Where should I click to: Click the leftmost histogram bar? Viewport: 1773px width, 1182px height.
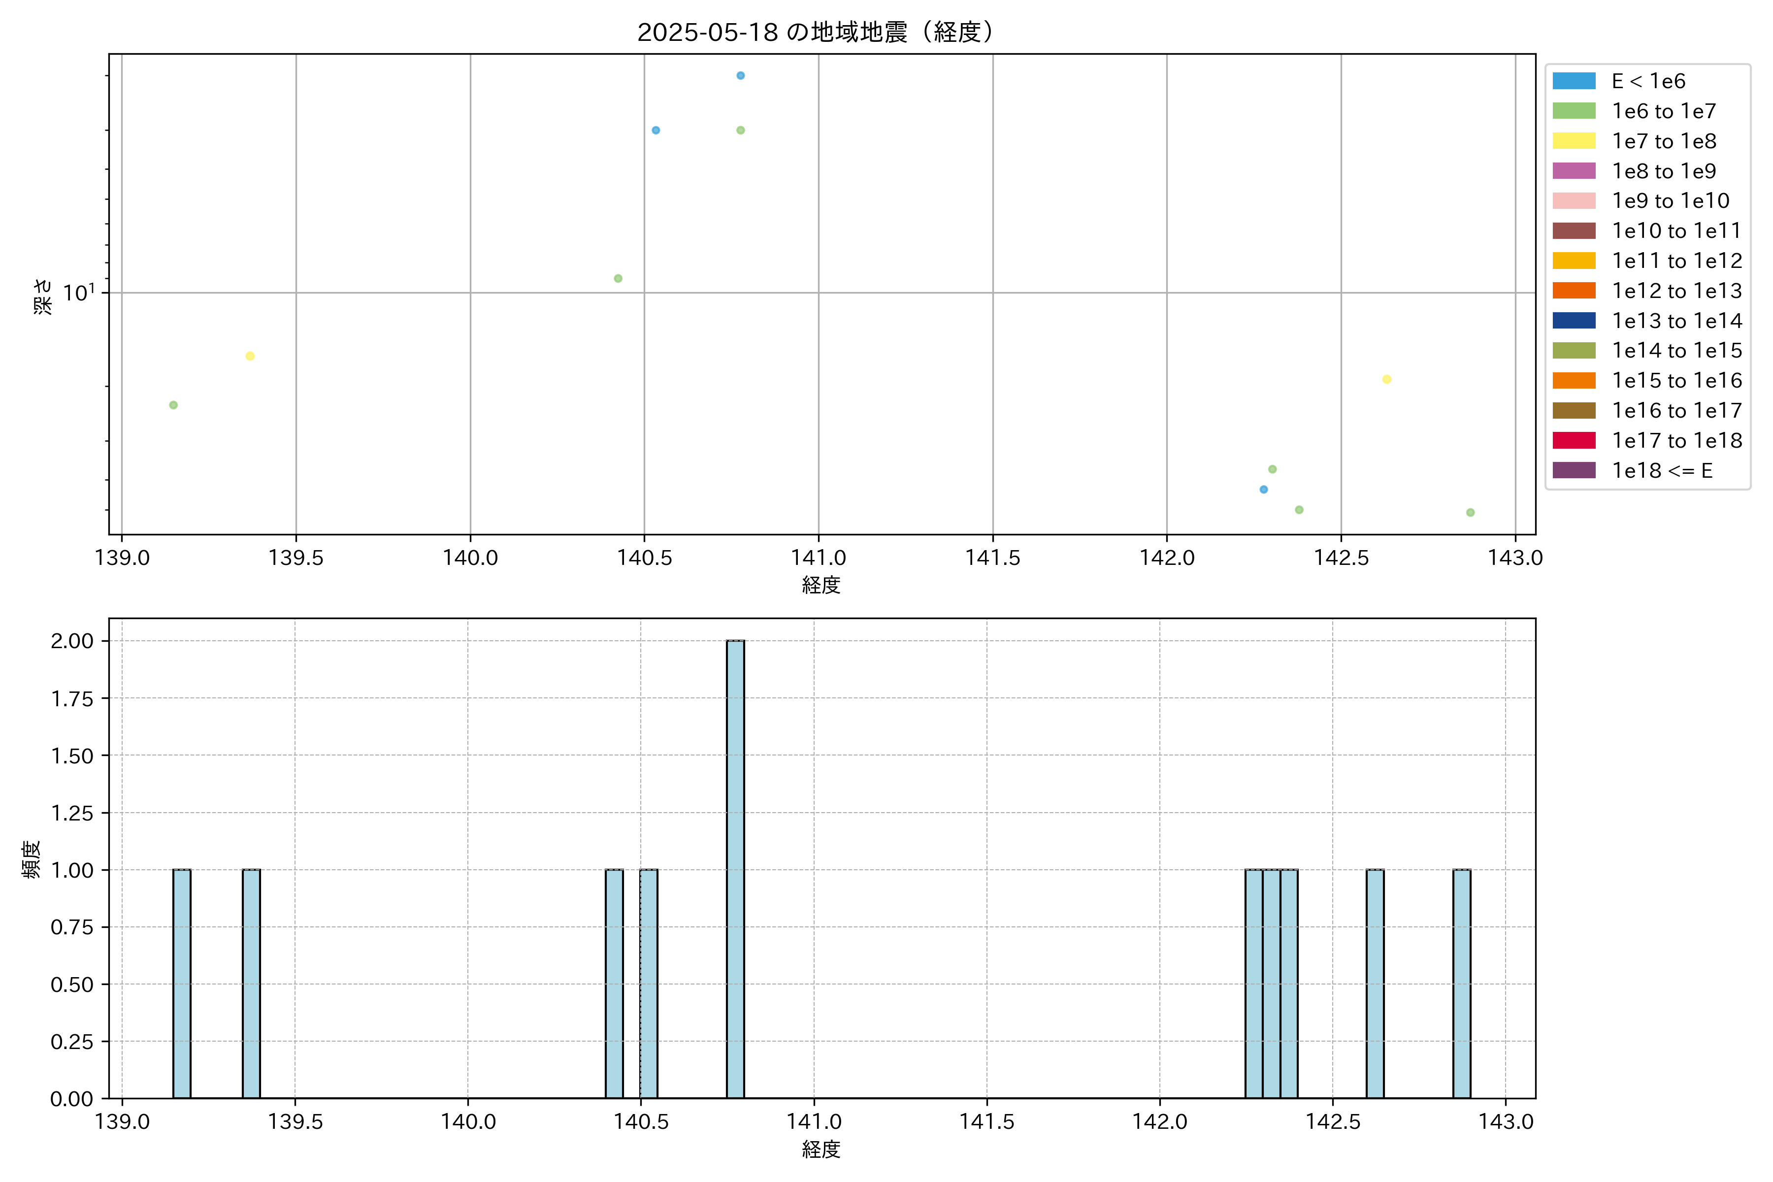pyautogui.click(x=182, y=983)
